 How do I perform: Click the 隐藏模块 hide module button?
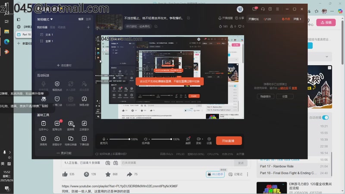coord(265,97)
